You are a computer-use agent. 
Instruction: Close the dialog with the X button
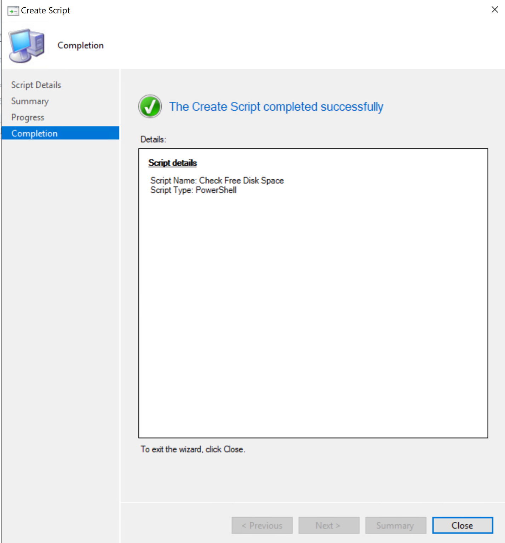coord(494,10)
